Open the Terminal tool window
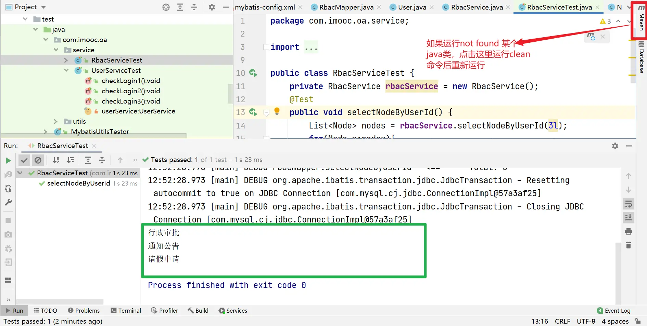This screenshot has width=647, height=326. click(126, 310)
